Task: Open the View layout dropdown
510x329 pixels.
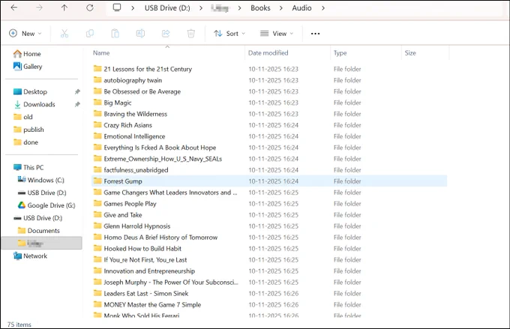Action: coord(277,33)
